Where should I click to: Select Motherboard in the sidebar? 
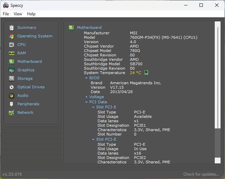point(30,61)
